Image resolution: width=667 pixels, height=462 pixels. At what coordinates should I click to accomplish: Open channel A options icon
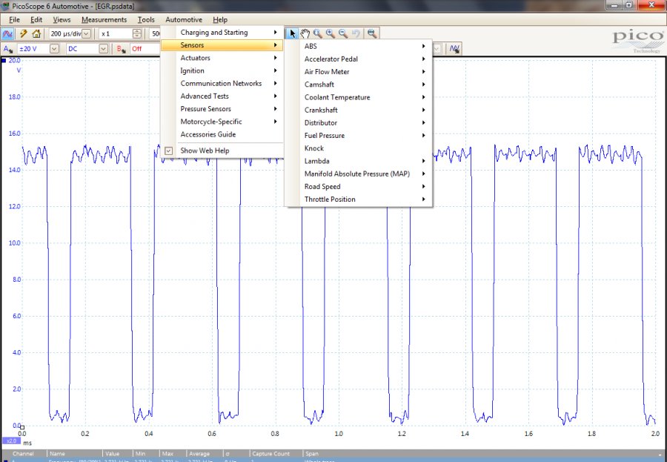click(x=8, y=49)
